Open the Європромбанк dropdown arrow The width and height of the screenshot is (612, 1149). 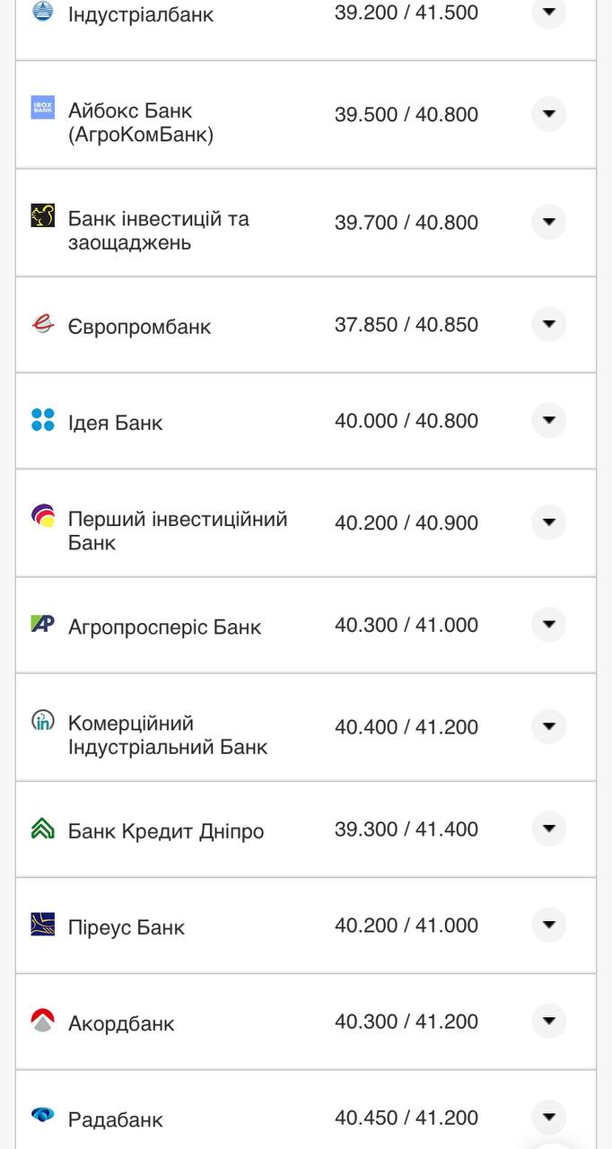click(x=548, y=324)
